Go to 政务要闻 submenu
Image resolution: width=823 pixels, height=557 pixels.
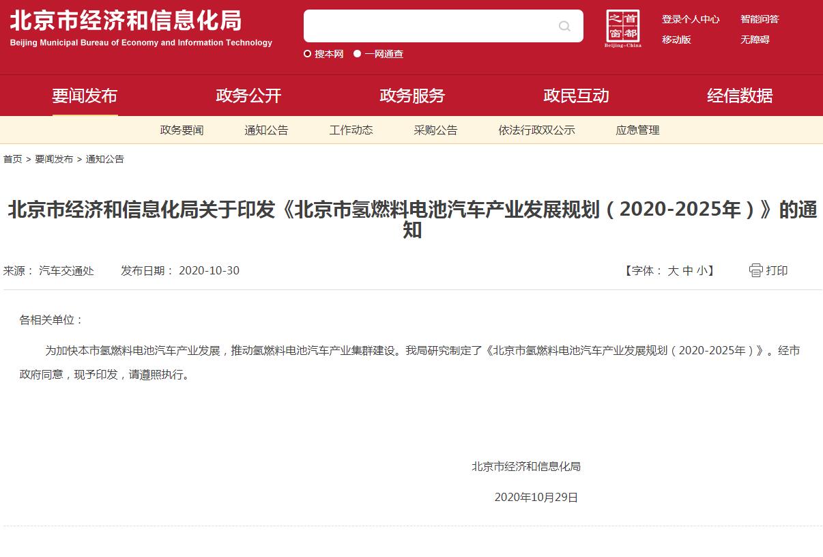[x=182, y=130]
